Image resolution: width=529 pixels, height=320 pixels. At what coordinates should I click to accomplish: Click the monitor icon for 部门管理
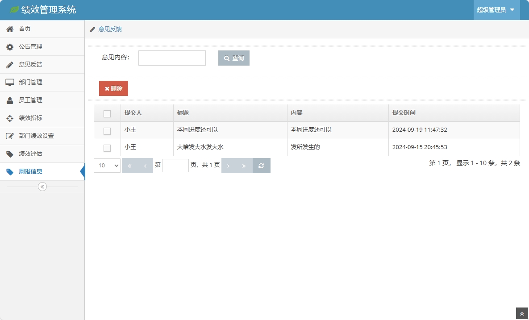[x=10, y=83]
